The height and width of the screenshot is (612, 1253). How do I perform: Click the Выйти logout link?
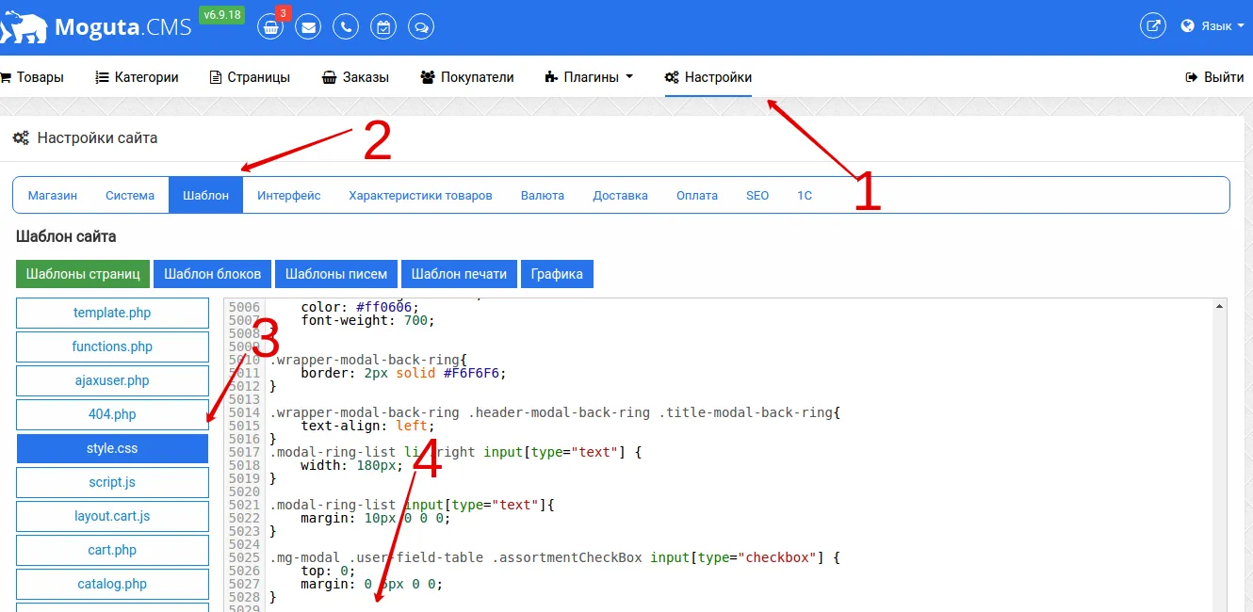point(1214,77)
